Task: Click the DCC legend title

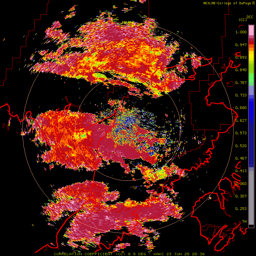Action: (x=250, y=17)
